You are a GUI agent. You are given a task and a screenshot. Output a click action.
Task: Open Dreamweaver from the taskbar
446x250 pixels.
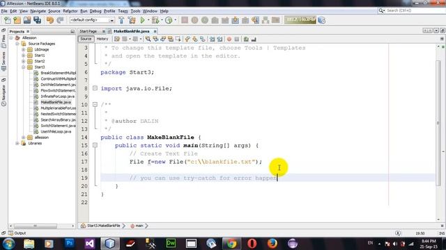tap(171, 243)
